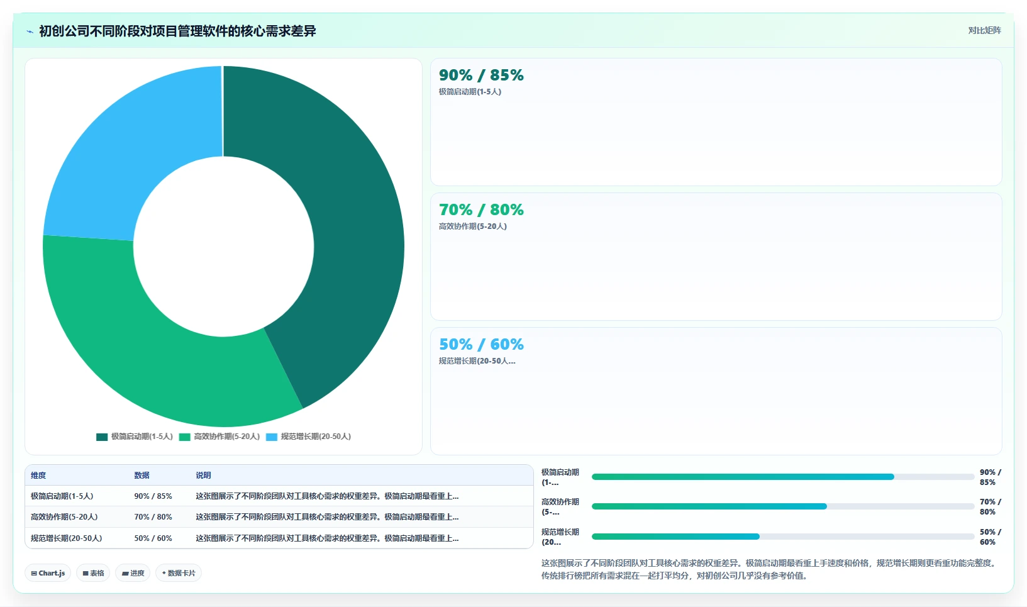Click the summary paragraph below progress bars
Screen dimensions: 1027x607
pos(770,569)
